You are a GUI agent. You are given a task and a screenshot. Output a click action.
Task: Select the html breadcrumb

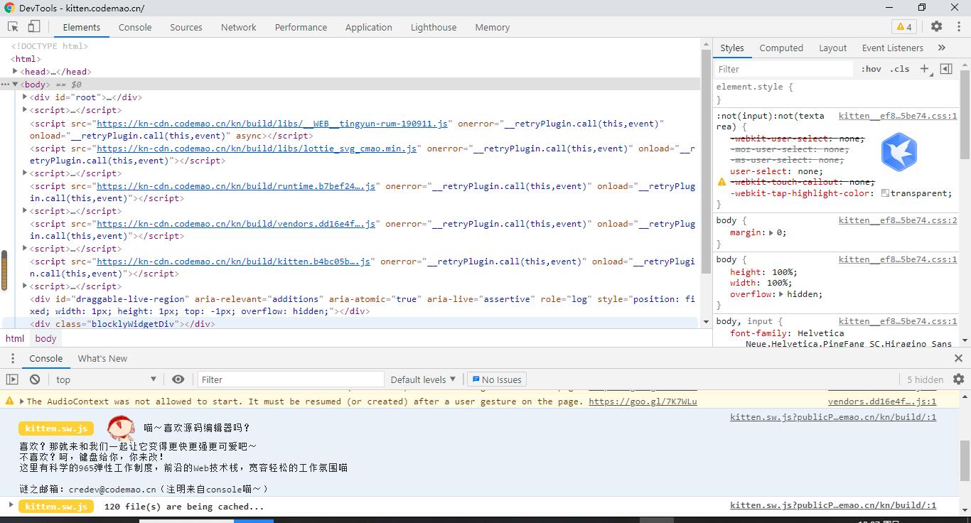pyautogui.click(x=15, y=339)
